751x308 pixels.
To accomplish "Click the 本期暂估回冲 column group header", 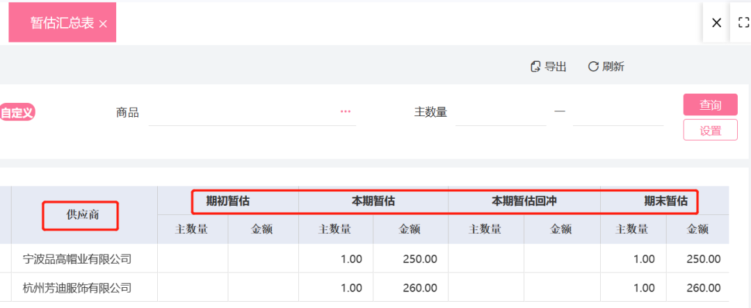I will click(524, 201).
